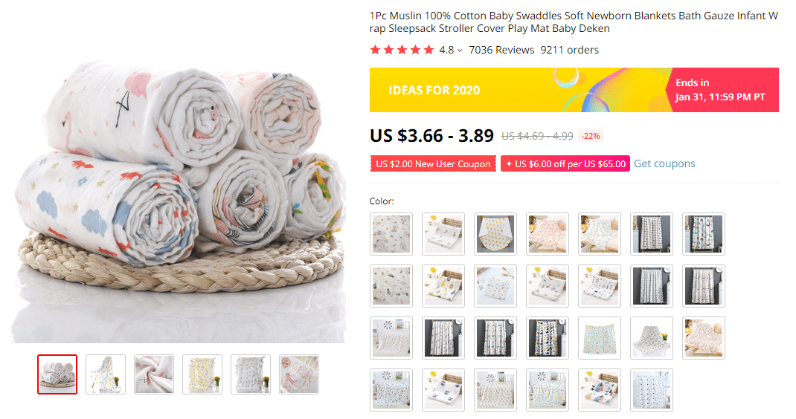Click the Get coupons link
The width and height of the screenshot is (796, 419).
(664, 163)
